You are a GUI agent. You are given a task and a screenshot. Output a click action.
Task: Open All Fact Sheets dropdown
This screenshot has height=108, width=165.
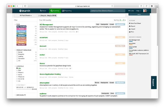click(x=26, y=16)
